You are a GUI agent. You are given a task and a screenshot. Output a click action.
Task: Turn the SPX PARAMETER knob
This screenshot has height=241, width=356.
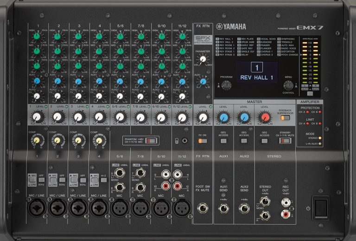[x=203, y=59]
